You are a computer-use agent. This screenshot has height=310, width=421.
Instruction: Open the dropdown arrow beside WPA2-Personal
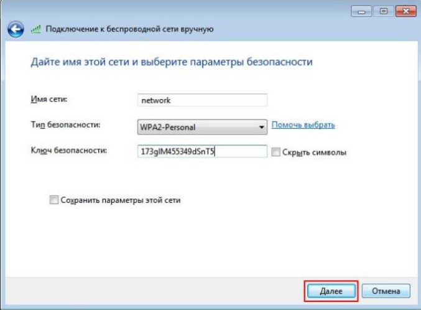pos(262,127)
